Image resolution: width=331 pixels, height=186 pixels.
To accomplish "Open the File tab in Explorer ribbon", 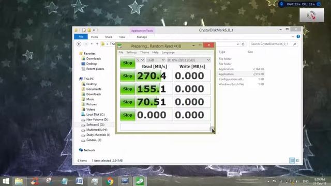I will coord(81,37).
